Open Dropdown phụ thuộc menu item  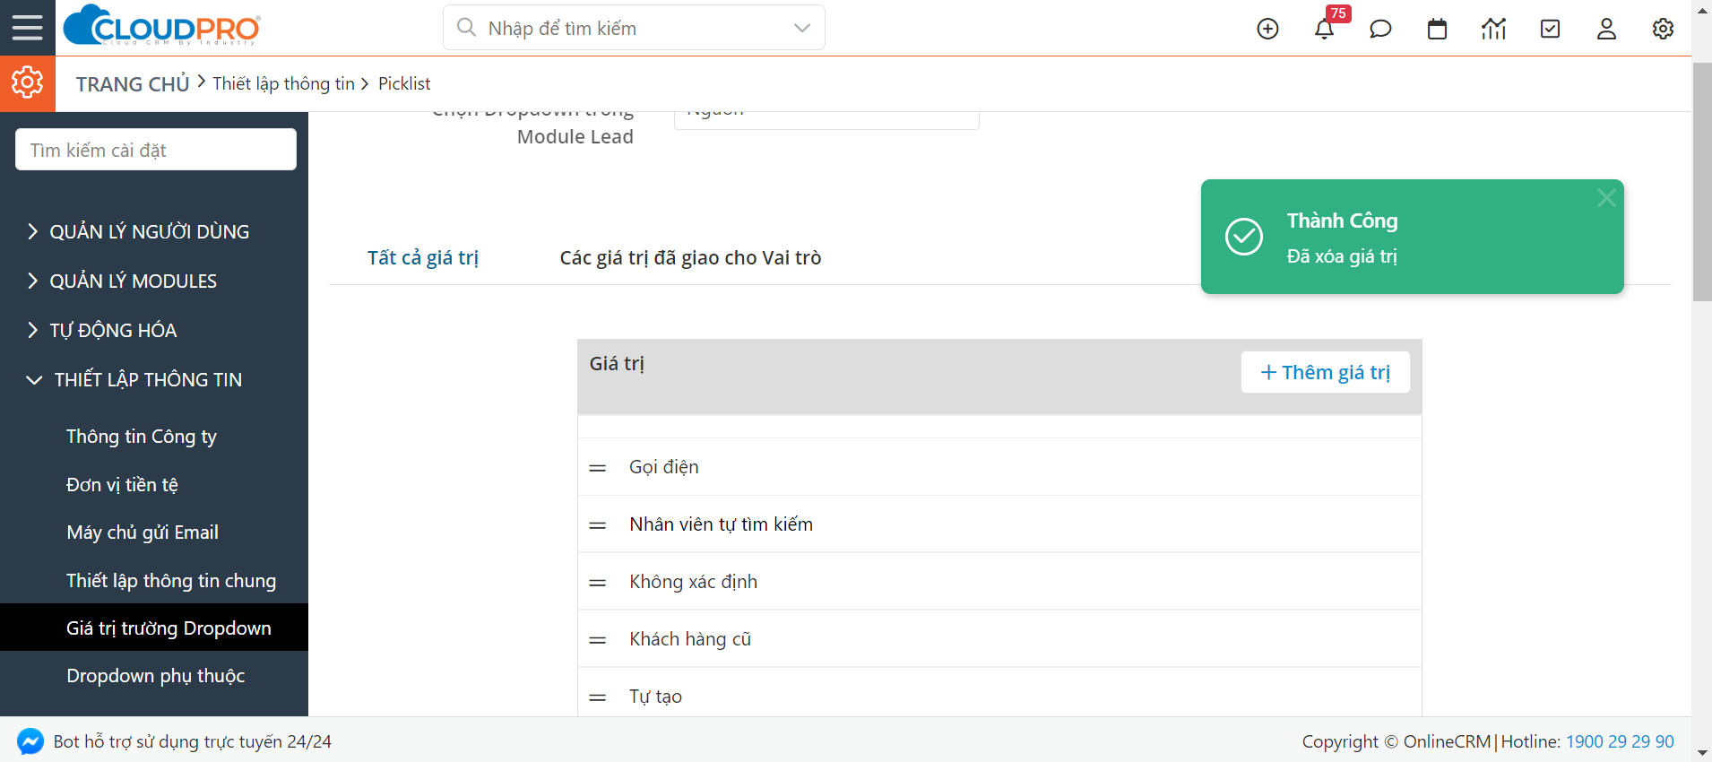(155, 676)
